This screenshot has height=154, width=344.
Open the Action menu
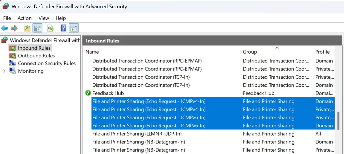(25, 18)
